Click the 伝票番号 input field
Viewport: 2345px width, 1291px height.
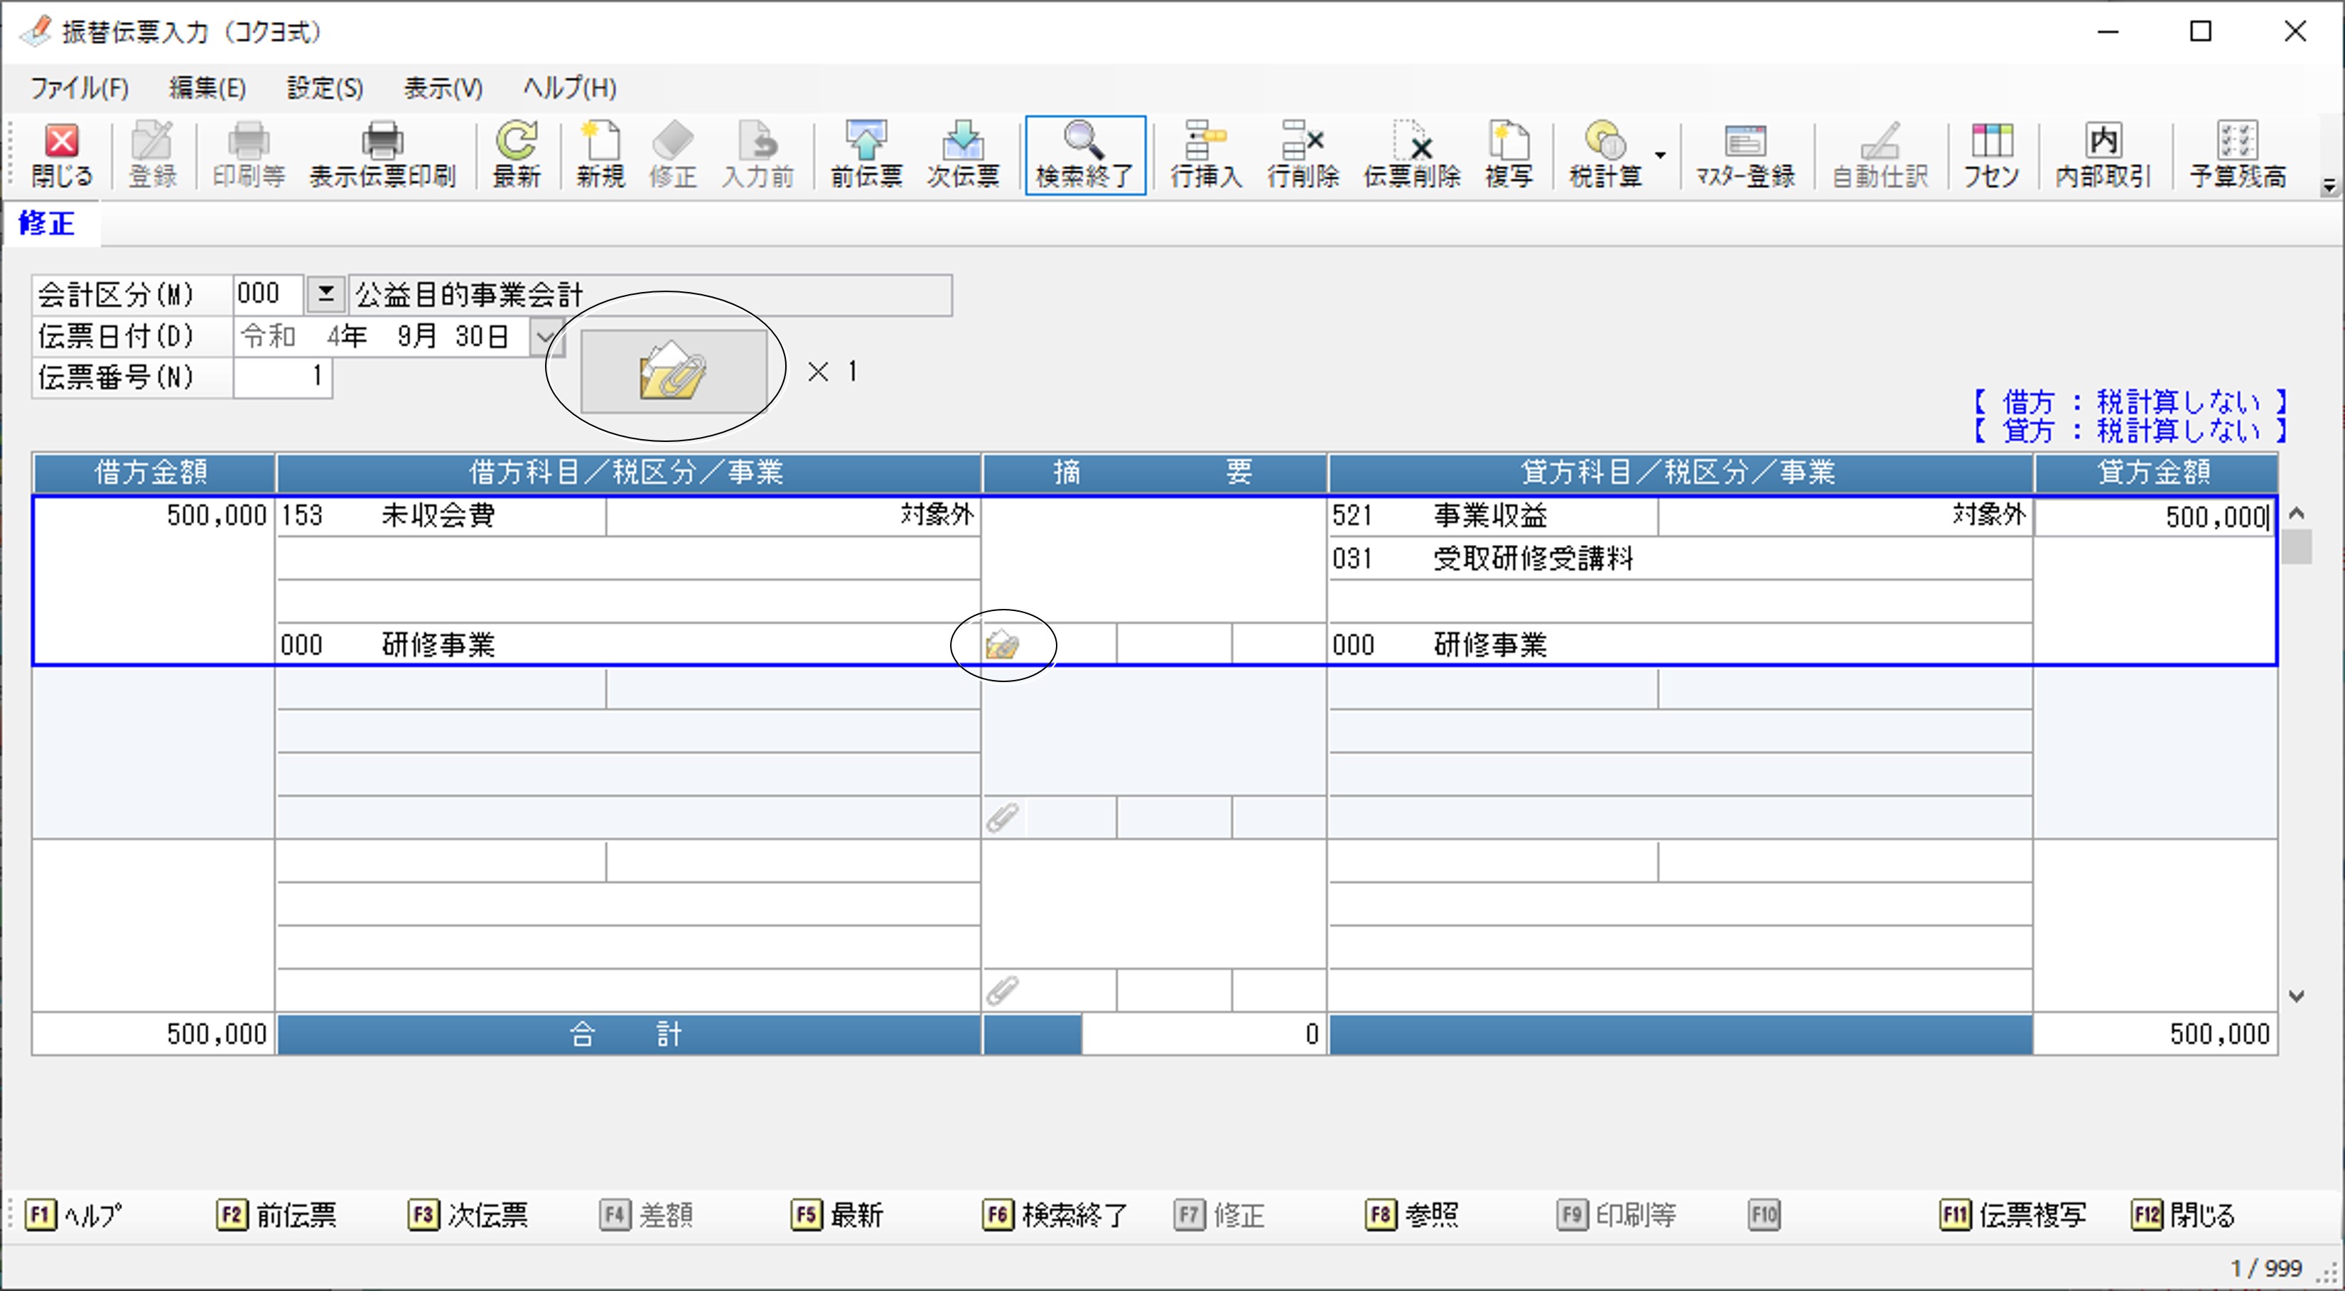(x=282, y=377)
